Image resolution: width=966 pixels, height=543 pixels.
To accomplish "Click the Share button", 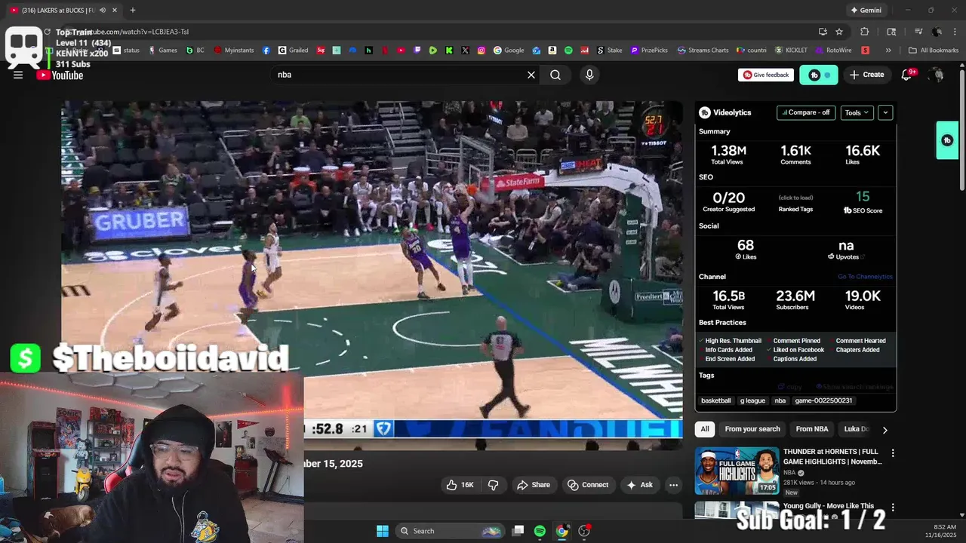I will 534,485.
